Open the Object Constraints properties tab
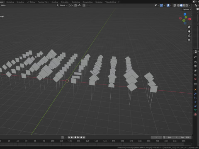The image size is (199, 149). coord(195,106)
